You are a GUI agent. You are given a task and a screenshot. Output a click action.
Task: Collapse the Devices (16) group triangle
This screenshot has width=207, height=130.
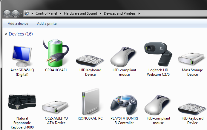tap(6, 34)
